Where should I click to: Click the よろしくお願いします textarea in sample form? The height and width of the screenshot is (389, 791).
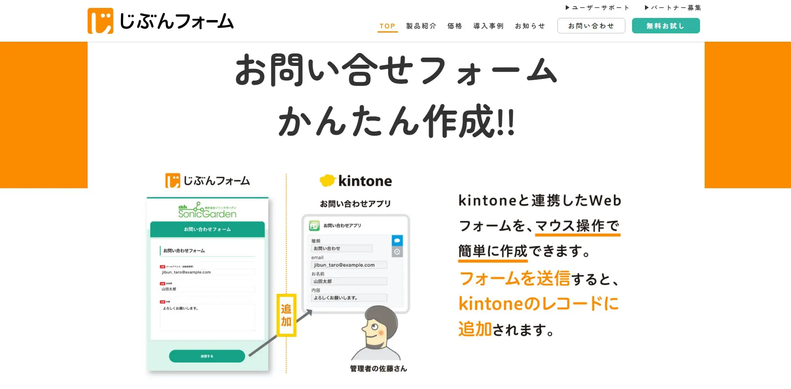point(207,317)
